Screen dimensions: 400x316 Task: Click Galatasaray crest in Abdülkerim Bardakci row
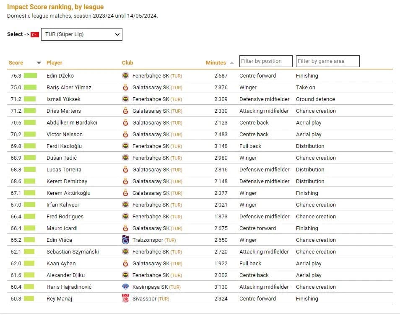tap(125, 123)
